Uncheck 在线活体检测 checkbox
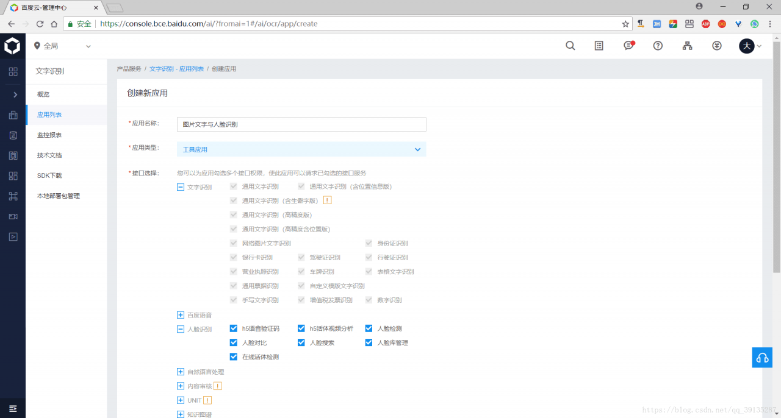This screenshot has height=418, width=781. point(234,356)
